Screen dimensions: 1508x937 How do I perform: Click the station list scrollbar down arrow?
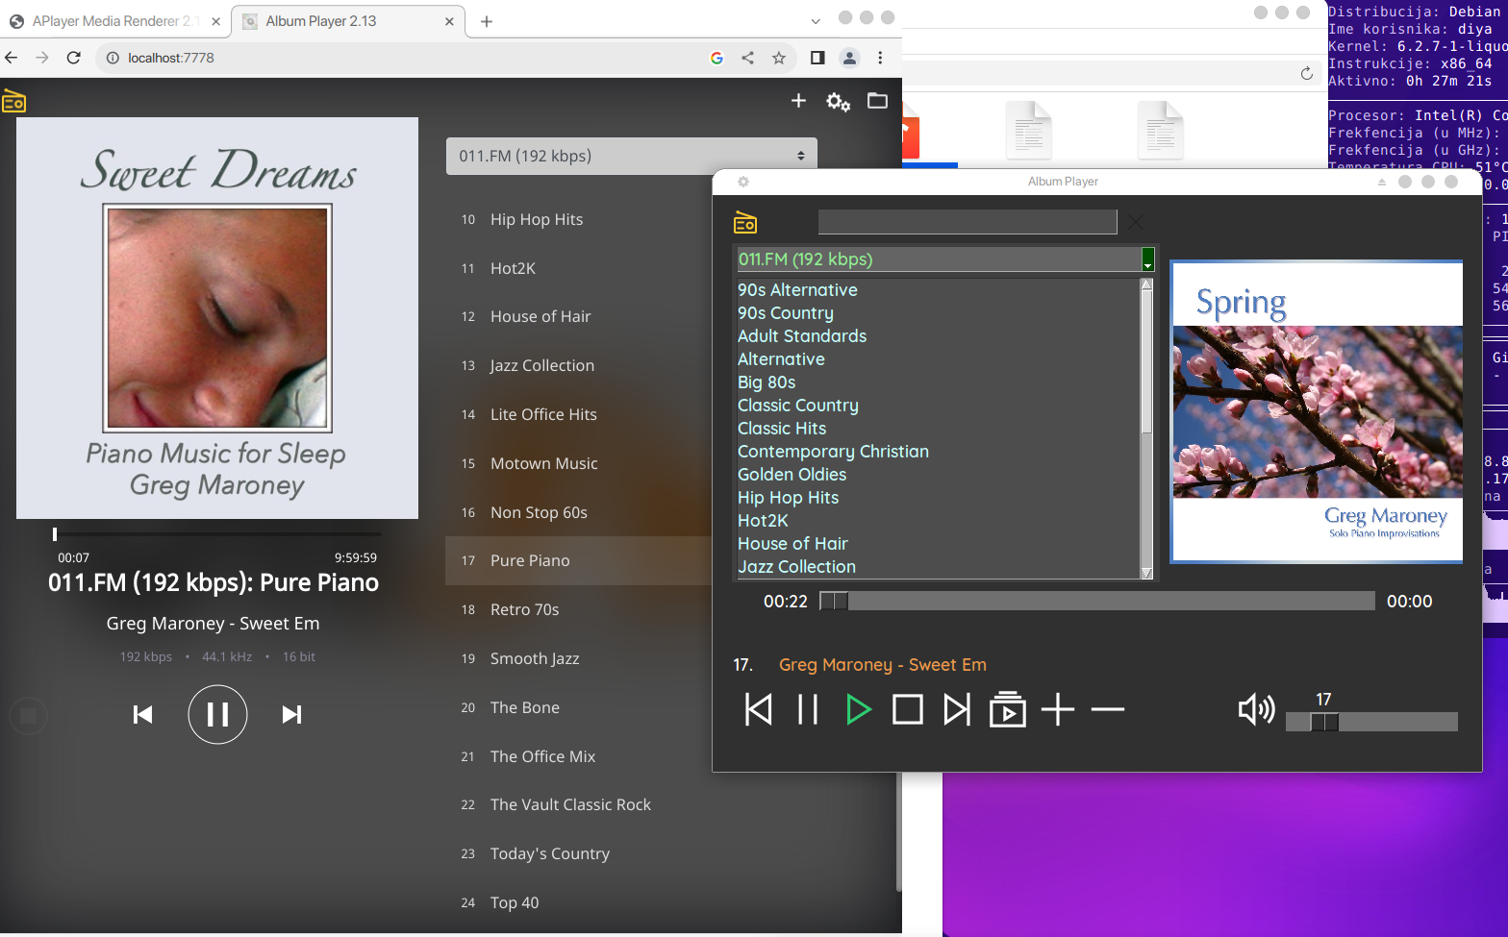(1146, 573)
